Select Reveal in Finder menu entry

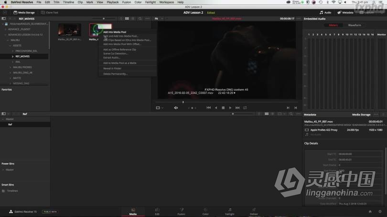[x=113, y=69]
